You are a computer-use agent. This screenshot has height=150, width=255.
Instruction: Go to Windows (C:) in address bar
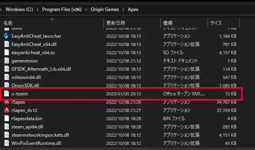(19, 9)
